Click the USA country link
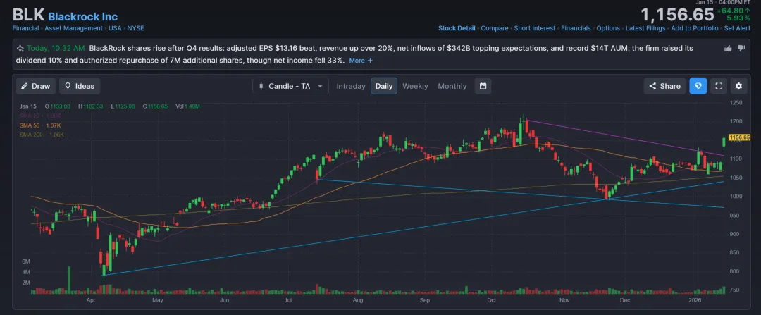Image resolution: width=761 pixels, height=315 pixels. [x=115, y=28]
